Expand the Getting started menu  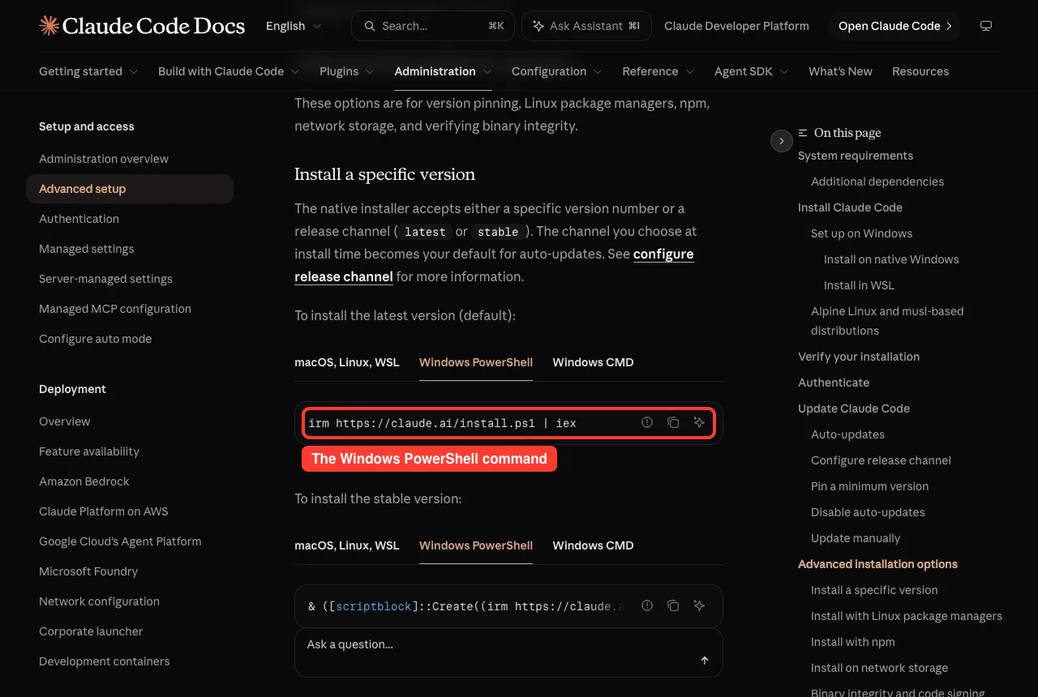click(88, 71)
